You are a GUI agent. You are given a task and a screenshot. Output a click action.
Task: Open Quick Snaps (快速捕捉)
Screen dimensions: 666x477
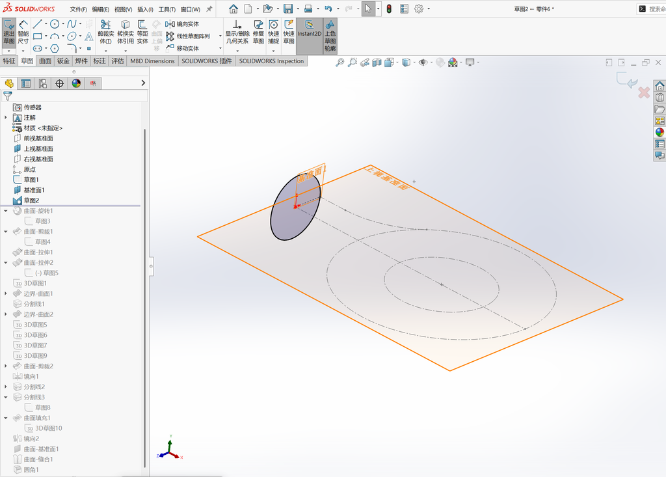274,33
